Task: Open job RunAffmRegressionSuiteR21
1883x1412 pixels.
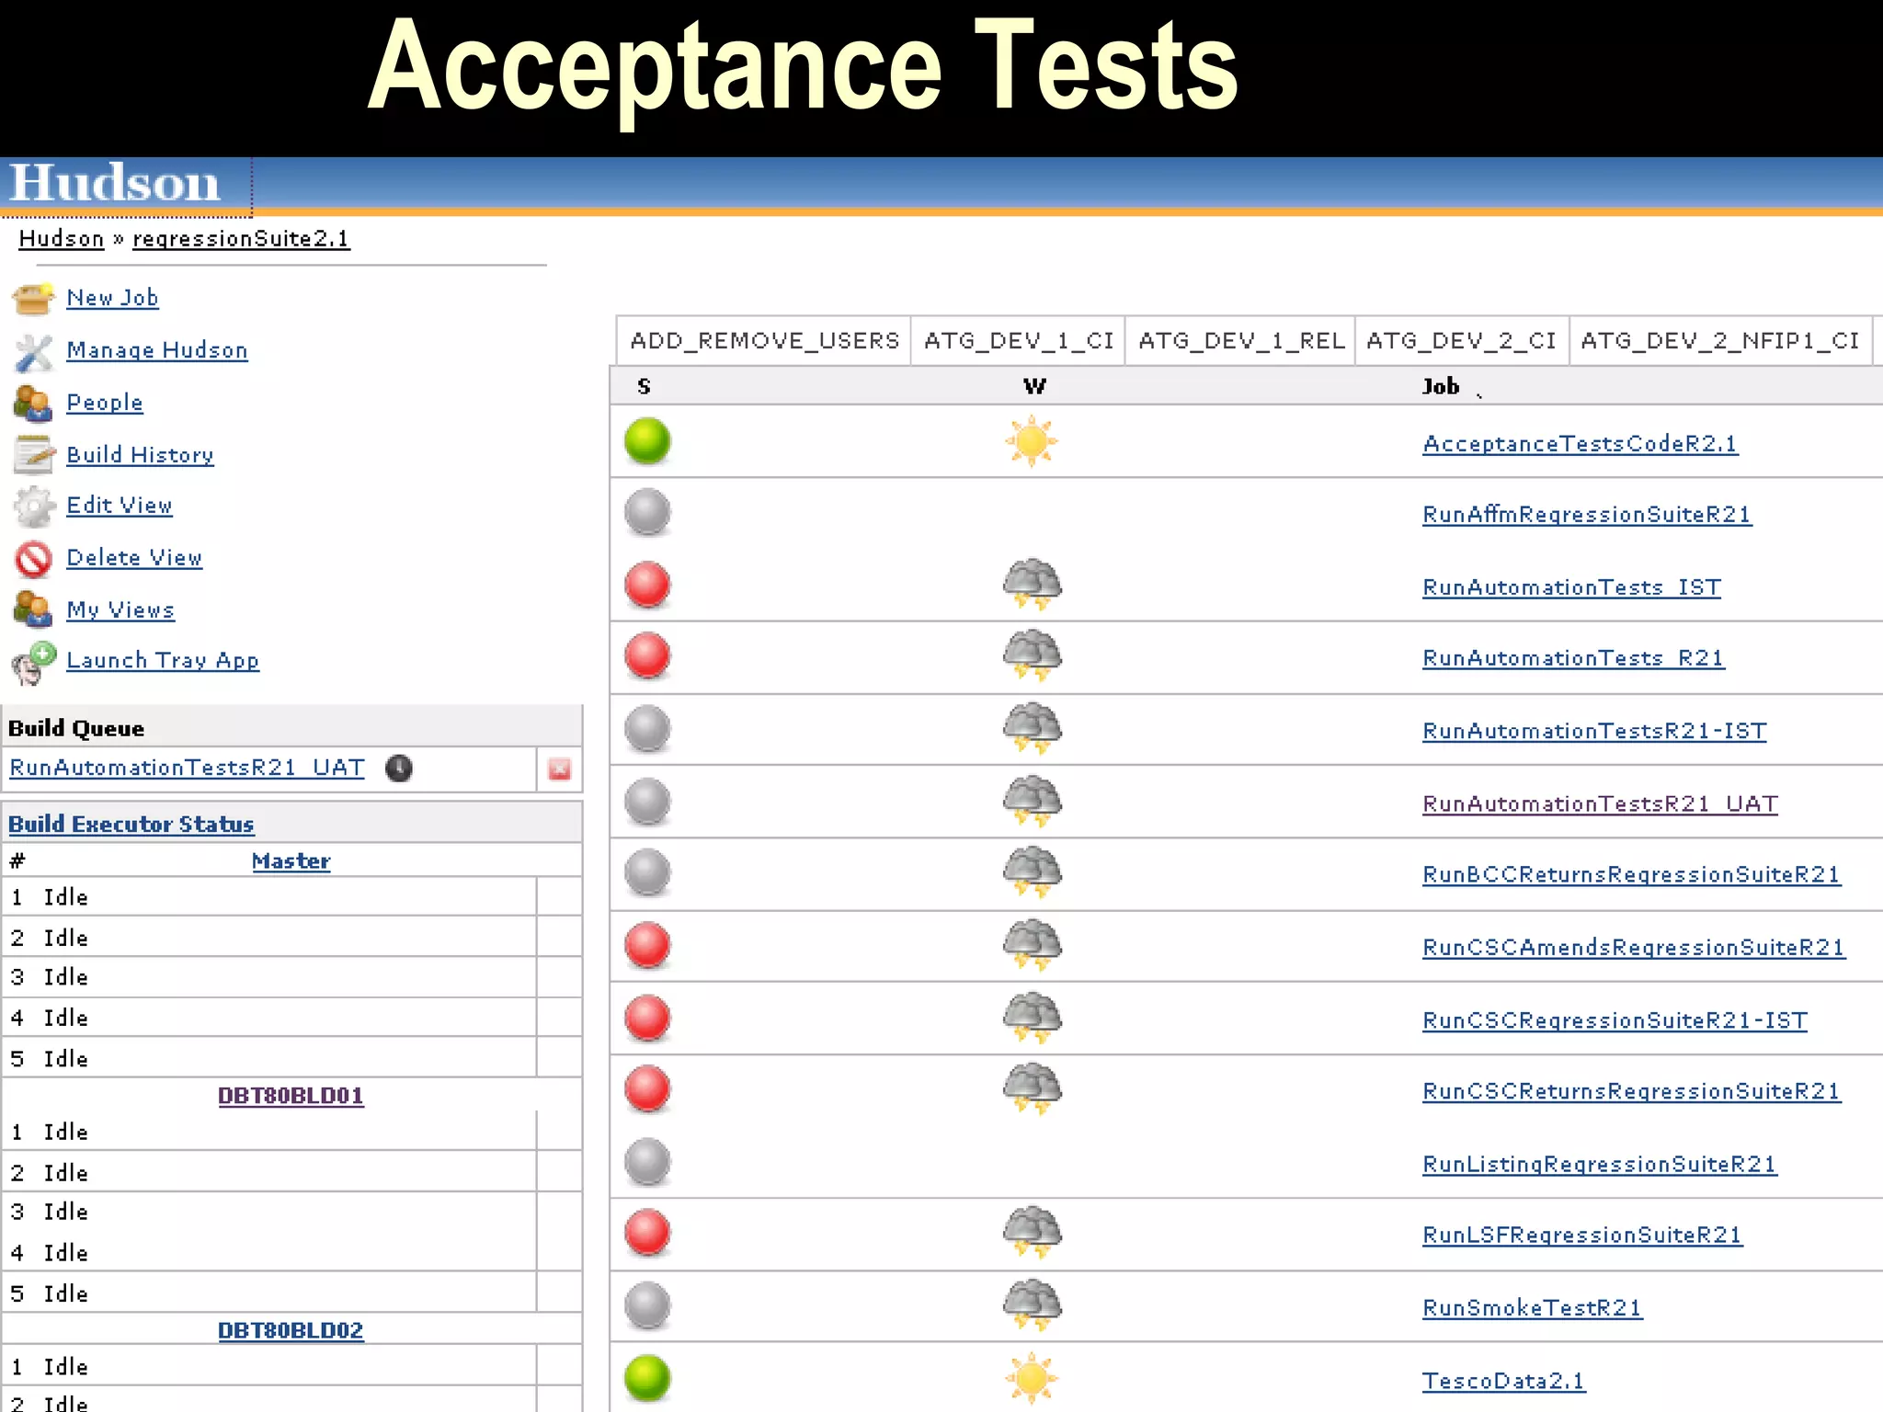Action: 1587,515
